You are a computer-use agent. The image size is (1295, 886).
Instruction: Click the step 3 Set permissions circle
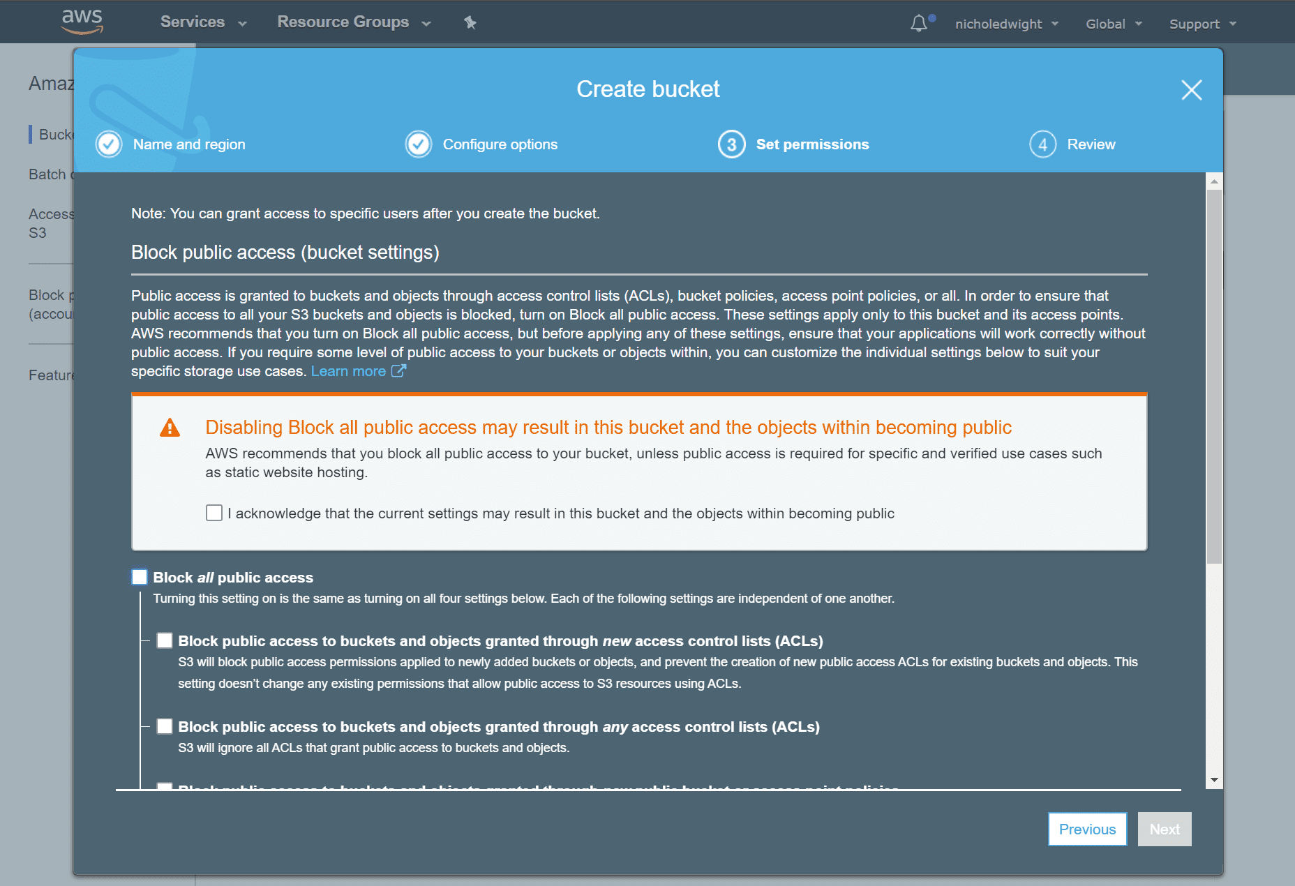731,144
